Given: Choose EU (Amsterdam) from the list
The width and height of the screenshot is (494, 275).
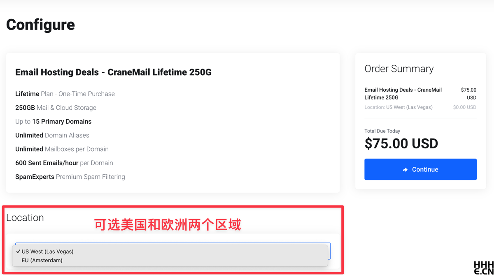Looking at the screenshot, I should point(42,260).
